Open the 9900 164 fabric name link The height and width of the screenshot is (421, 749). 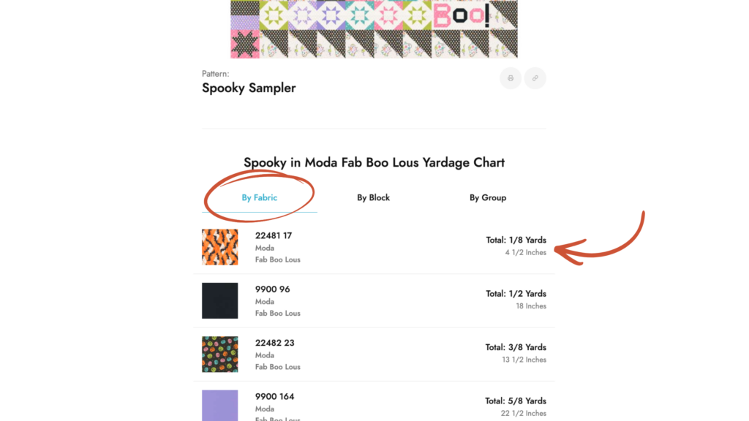[x=275, y=396]
